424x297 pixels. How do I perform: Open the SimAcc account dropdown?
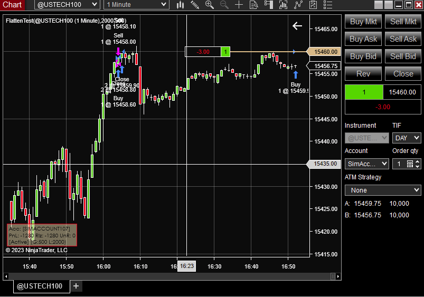[x=366, y=164]
